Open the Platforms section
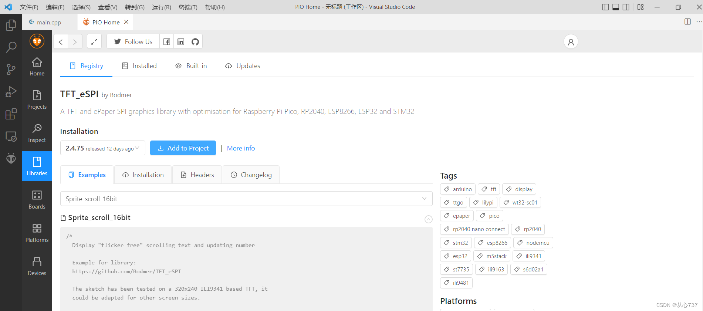This screenshot has height=311, width=703. coord(37,233)
